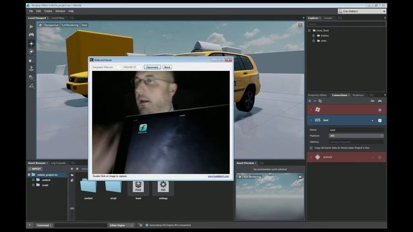Expand the android connection row

tap(311, 157)
